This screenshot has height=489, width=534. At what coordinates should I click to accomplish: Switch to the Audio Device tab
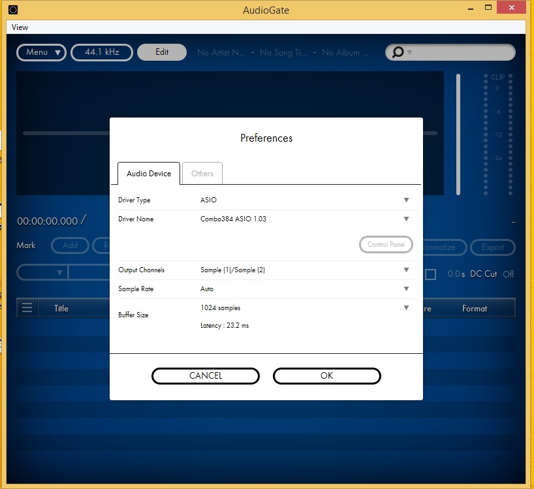coord(149,173)
